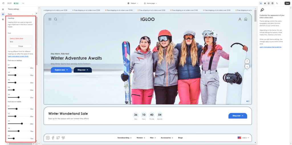The width and height of the screenshot is (292, 145).
Task: Open the Default market dropdown
Action: [x=133, y=3]
